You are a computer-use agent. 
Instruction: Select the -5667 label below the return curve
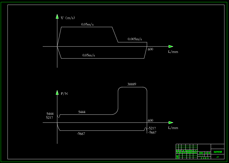pyautogui.click(x=81, y=134)
